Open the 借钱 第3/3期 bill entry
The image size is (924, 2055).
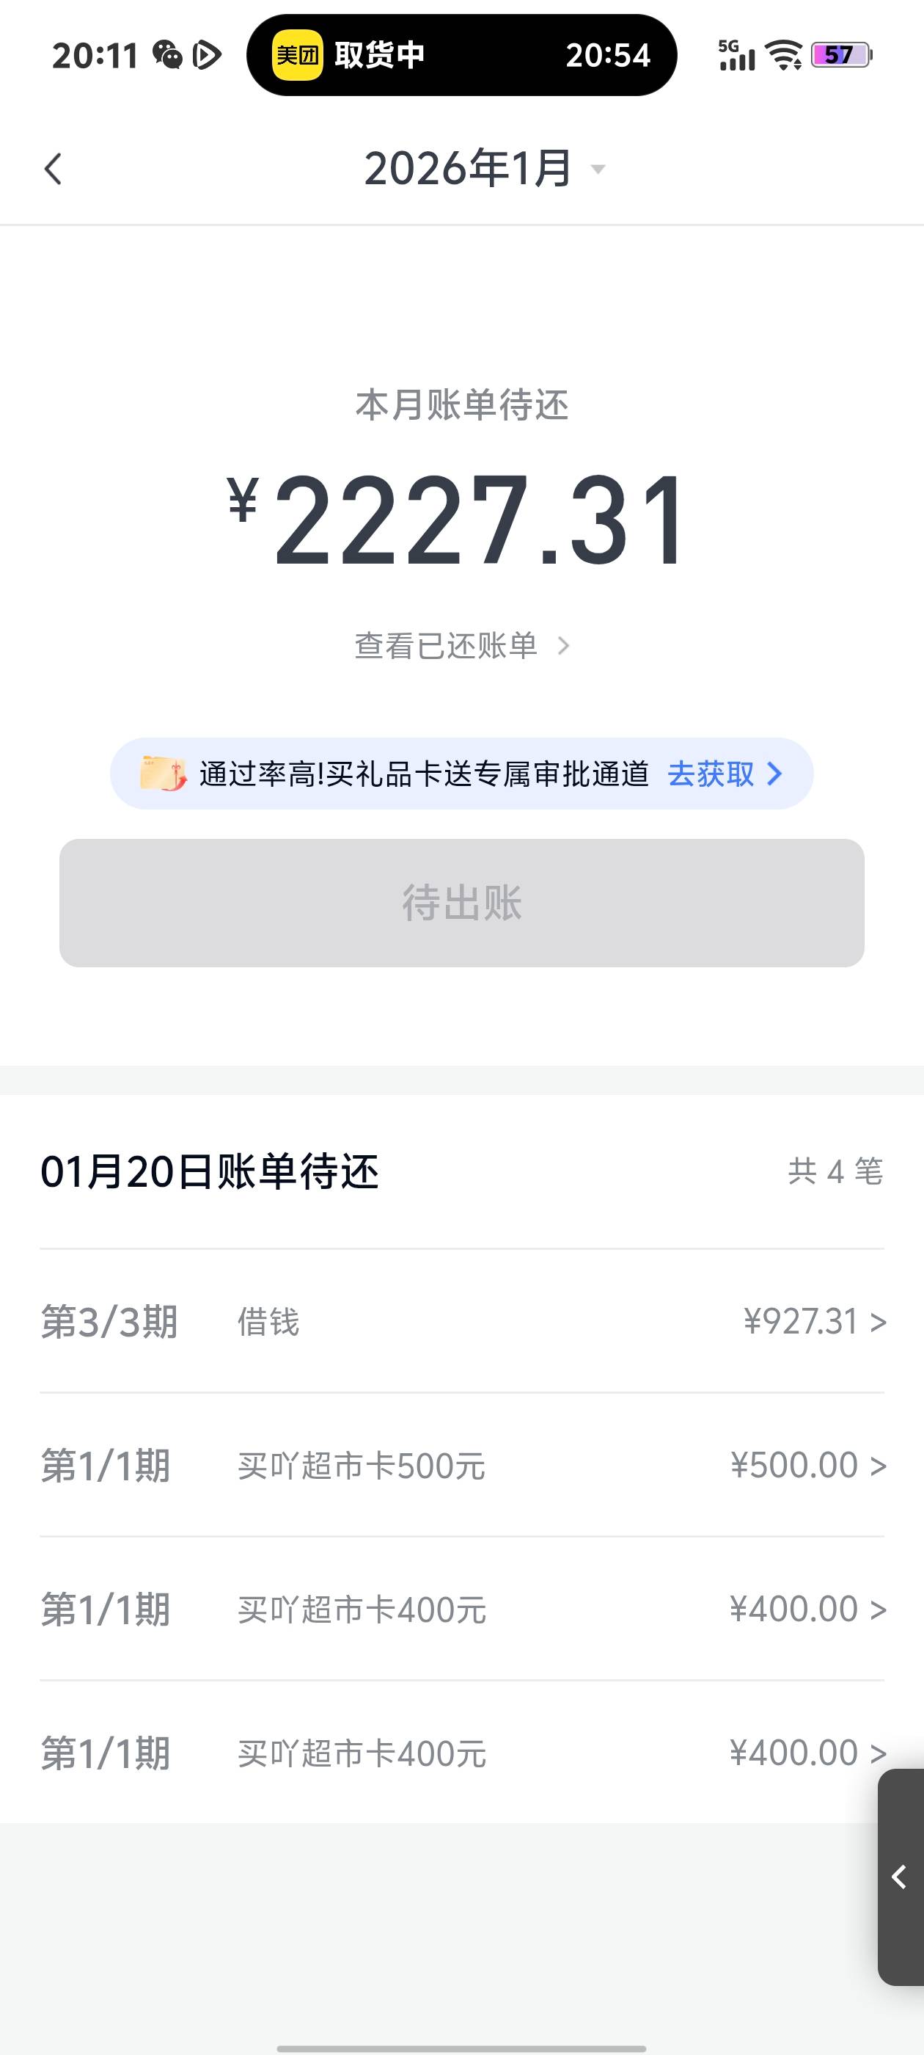point(461,1322)
